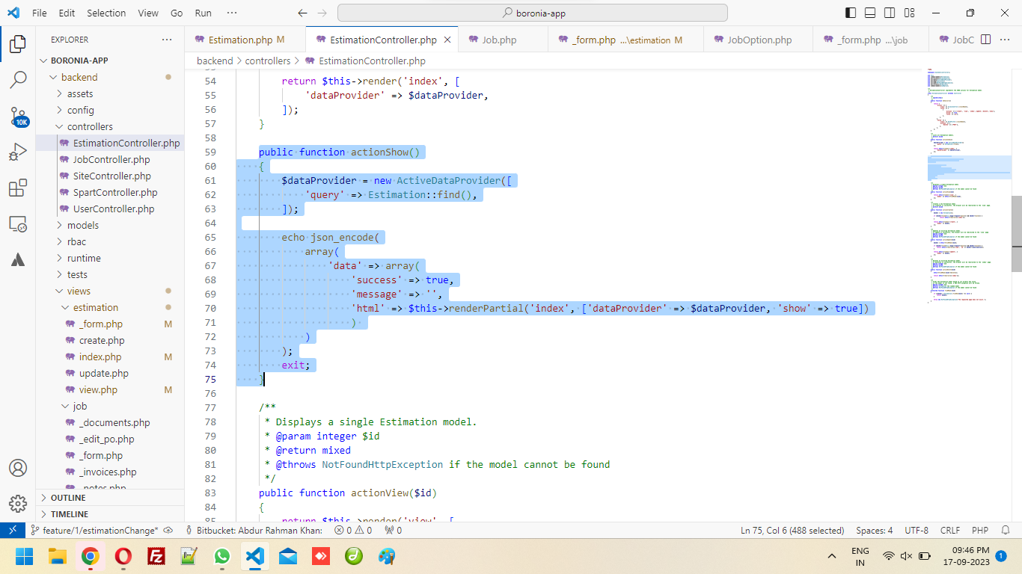Click the feature/1/estimationChange branch indicator
The image size is (1022, 574).
tap(94, 530)
